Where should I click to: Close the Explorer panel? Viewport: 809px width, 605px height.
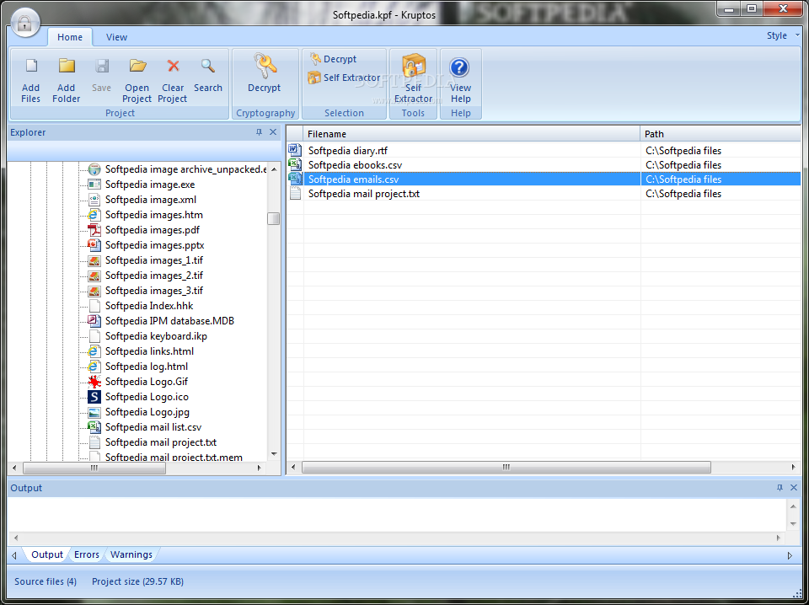(273, 132)
